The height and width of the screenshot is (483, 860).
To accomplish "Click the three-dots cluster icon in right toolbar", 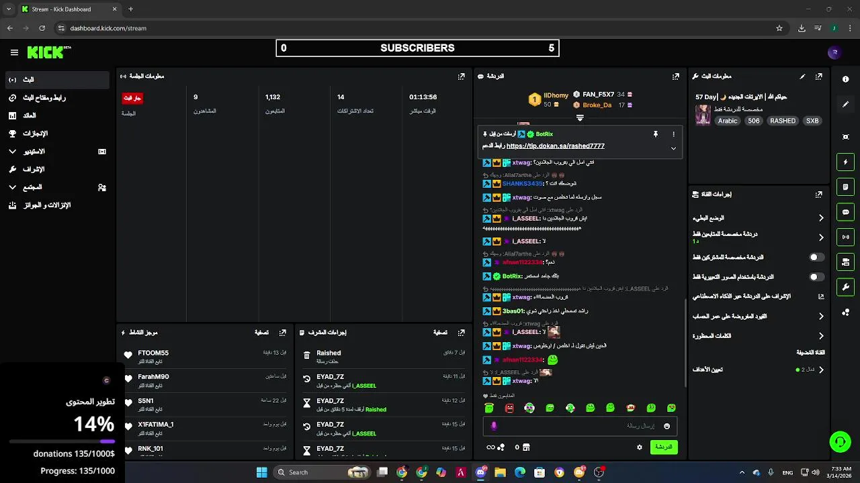I will tap(845, 312).
